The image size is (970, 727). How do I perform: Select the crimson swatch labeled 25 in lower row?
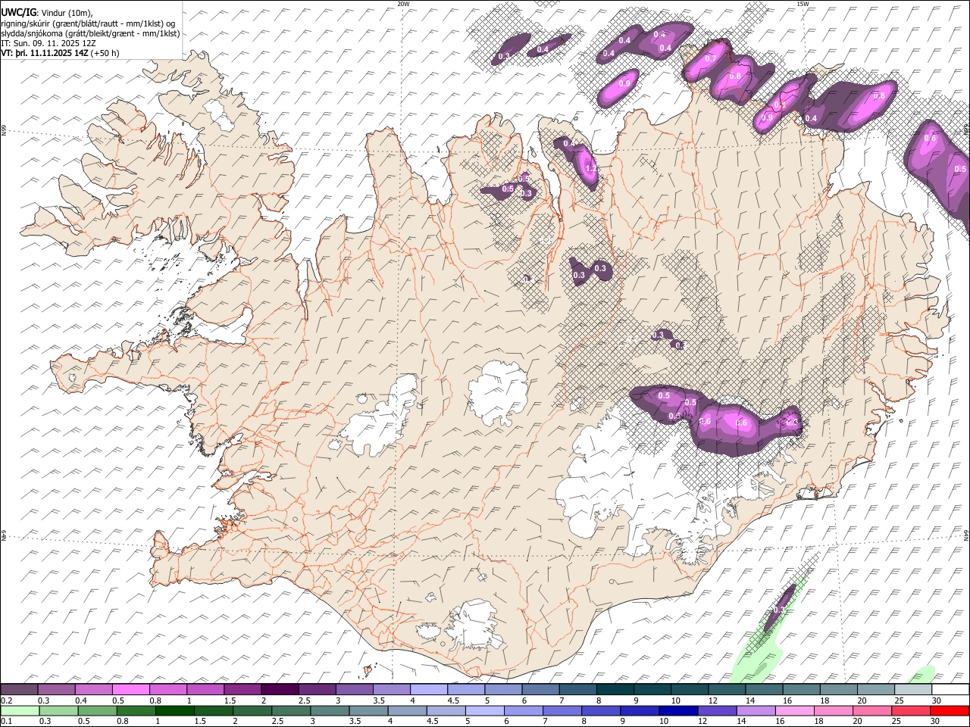coord(910,711)
